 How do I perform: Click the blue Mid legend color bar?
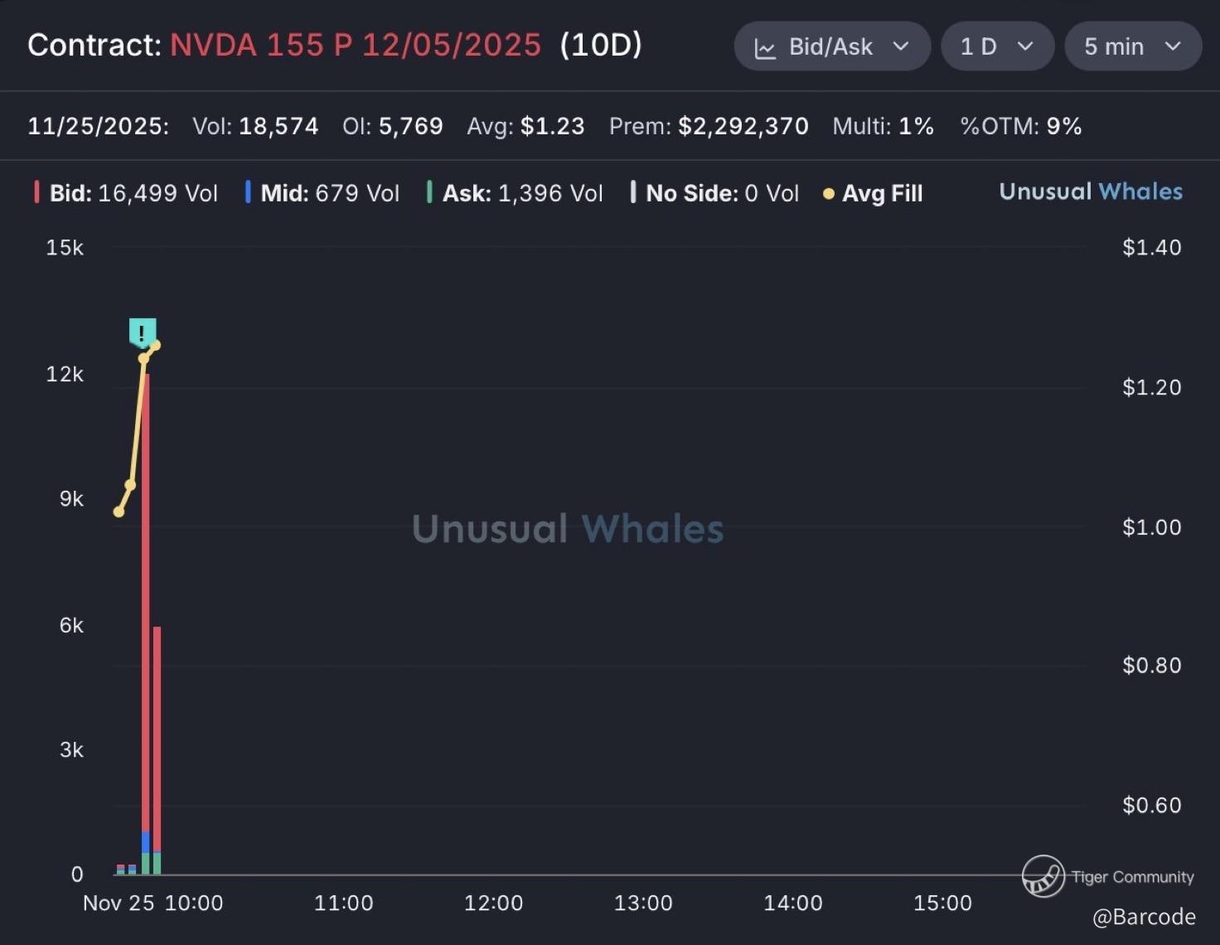point(248,192)
